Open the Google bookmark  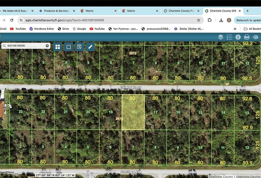tap(79, 29)
